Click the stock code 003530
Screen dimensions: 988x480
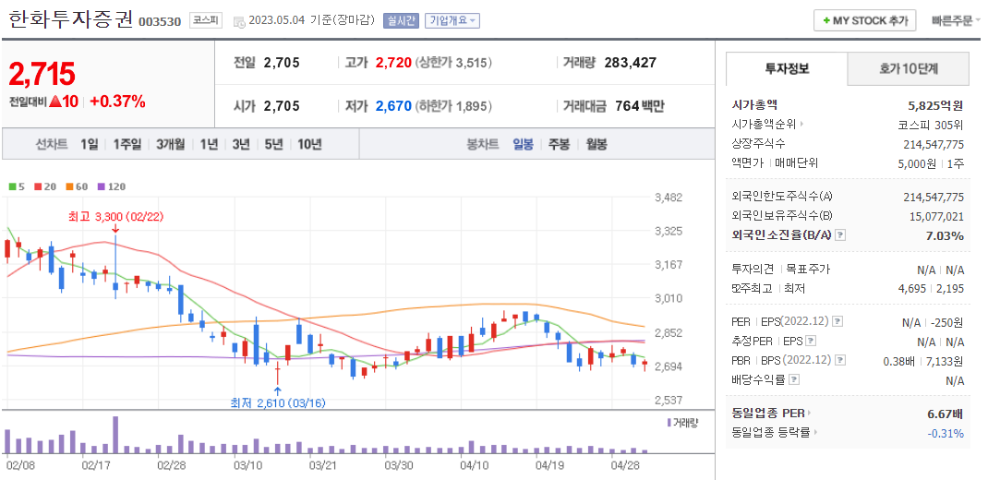tap(160, 21)
